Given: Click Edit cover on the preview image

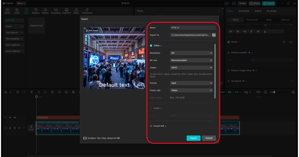Looking at the screenshot, I should [92, 30].
